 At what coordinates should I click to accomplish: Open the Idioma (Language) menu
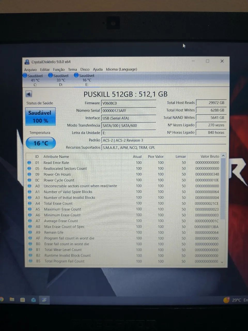pos(121,69)
